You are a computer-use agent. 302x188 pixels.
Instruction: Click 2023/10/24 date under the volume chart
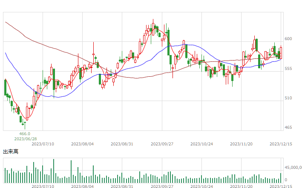point(201,186)
